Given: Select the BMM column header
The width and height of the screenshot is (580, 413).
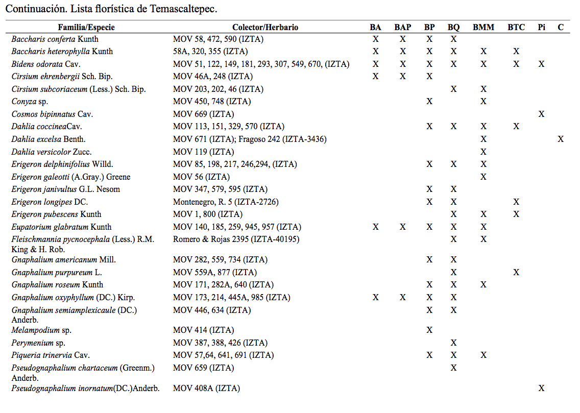Looking at the screenshot, I should pyautogui.click(x=484, y=27).
